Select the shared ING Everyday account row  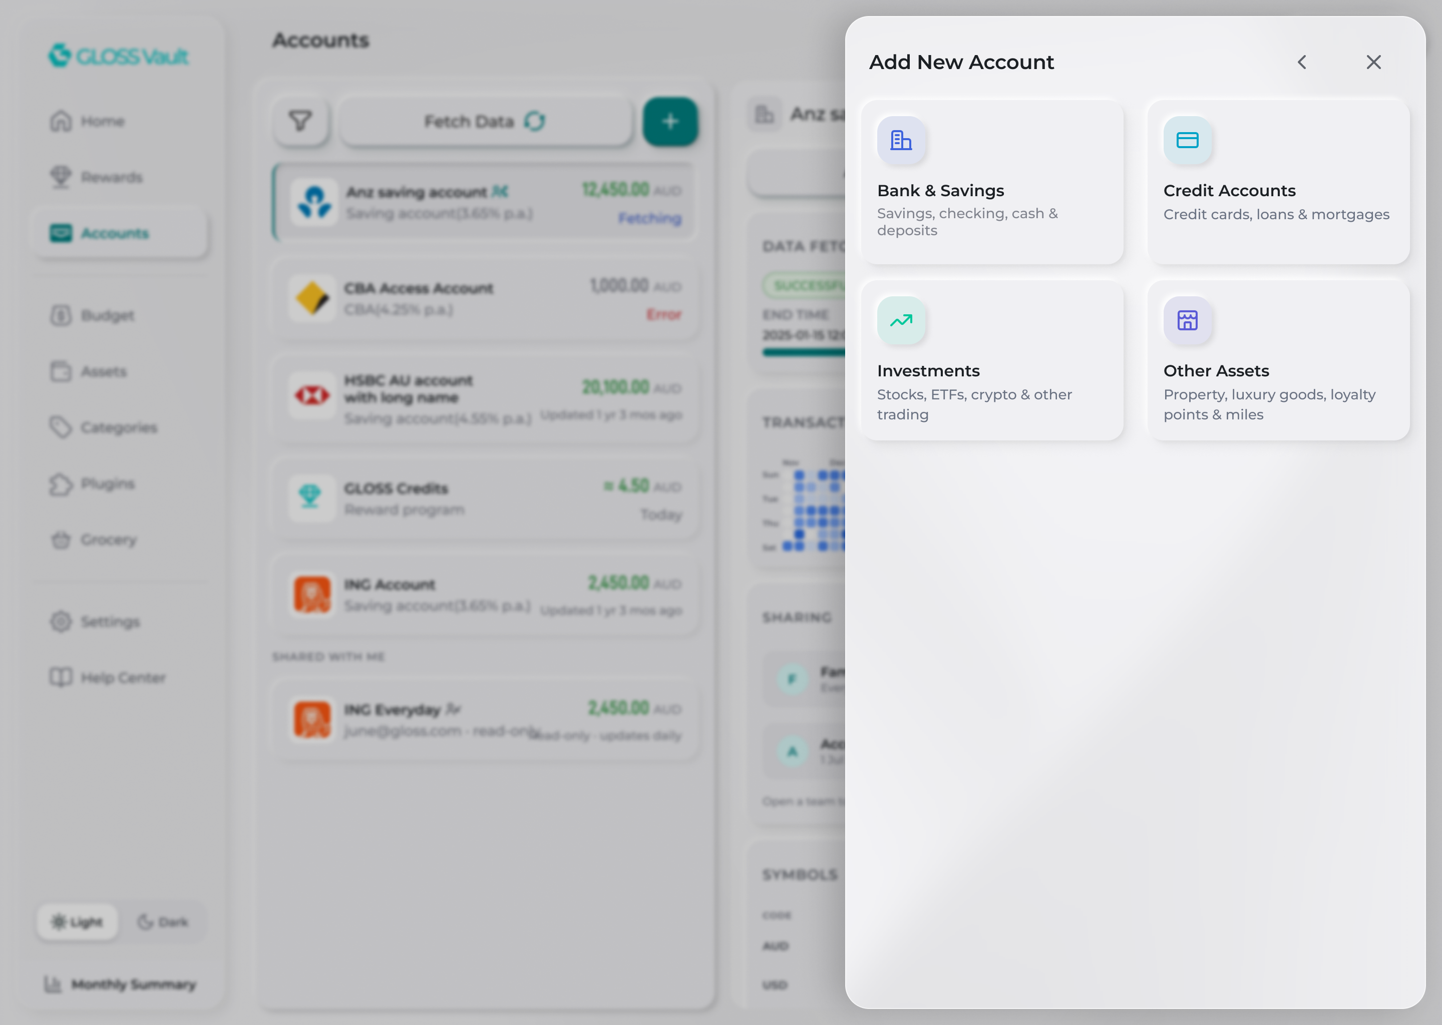[x=485, y=720]
